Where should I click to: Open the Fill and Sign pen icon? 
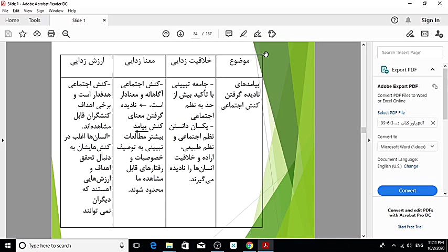point(258,34)
